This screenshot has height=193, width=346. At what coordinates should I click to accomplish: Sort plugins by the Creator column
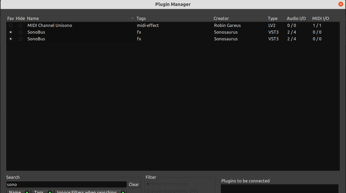pos(221,18)
